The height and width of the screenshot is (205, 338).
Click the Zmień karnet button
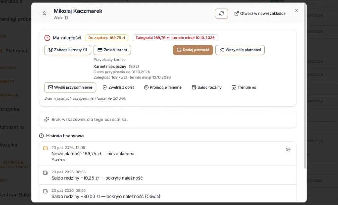point(112,50)
